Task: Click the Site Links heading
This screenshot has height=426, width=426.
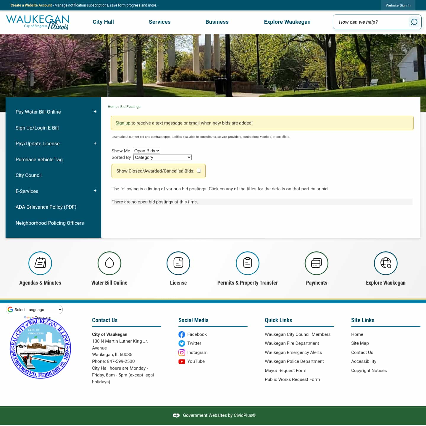Action: (x=363, y=320)
